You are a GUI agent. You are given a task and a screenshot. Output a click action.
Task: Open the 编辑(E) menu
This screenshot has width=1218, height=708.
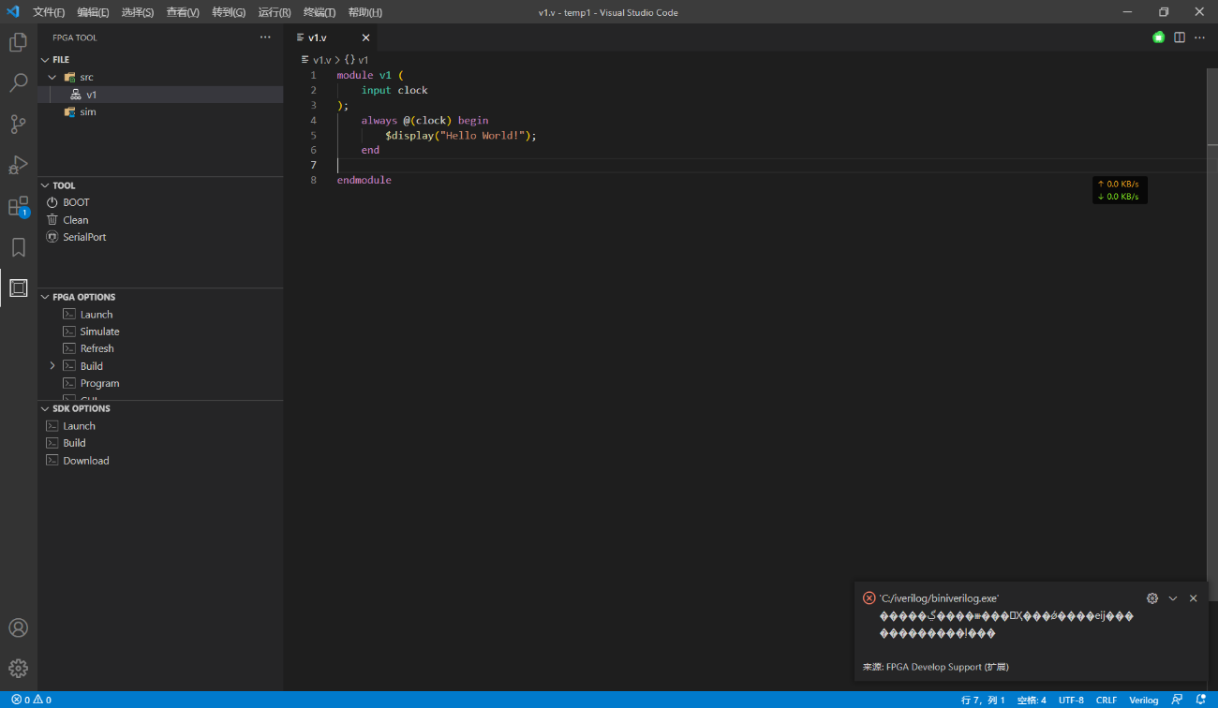(x=93, y=12)
